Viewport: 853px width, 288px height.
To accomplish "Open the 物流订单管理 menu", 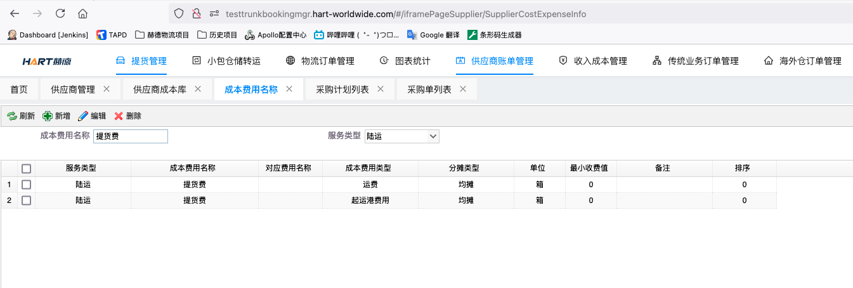I will (x=320, y=61).
